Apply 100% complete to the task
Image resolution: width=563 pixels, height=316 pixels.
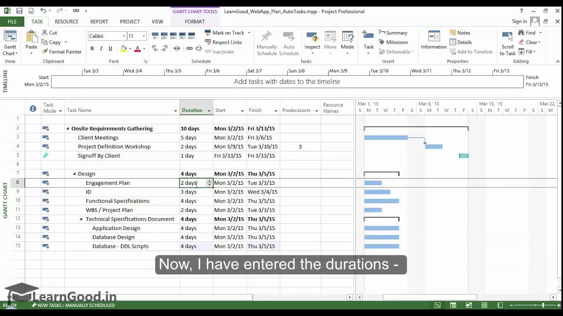pyautogui.click(x=191, y=36)
